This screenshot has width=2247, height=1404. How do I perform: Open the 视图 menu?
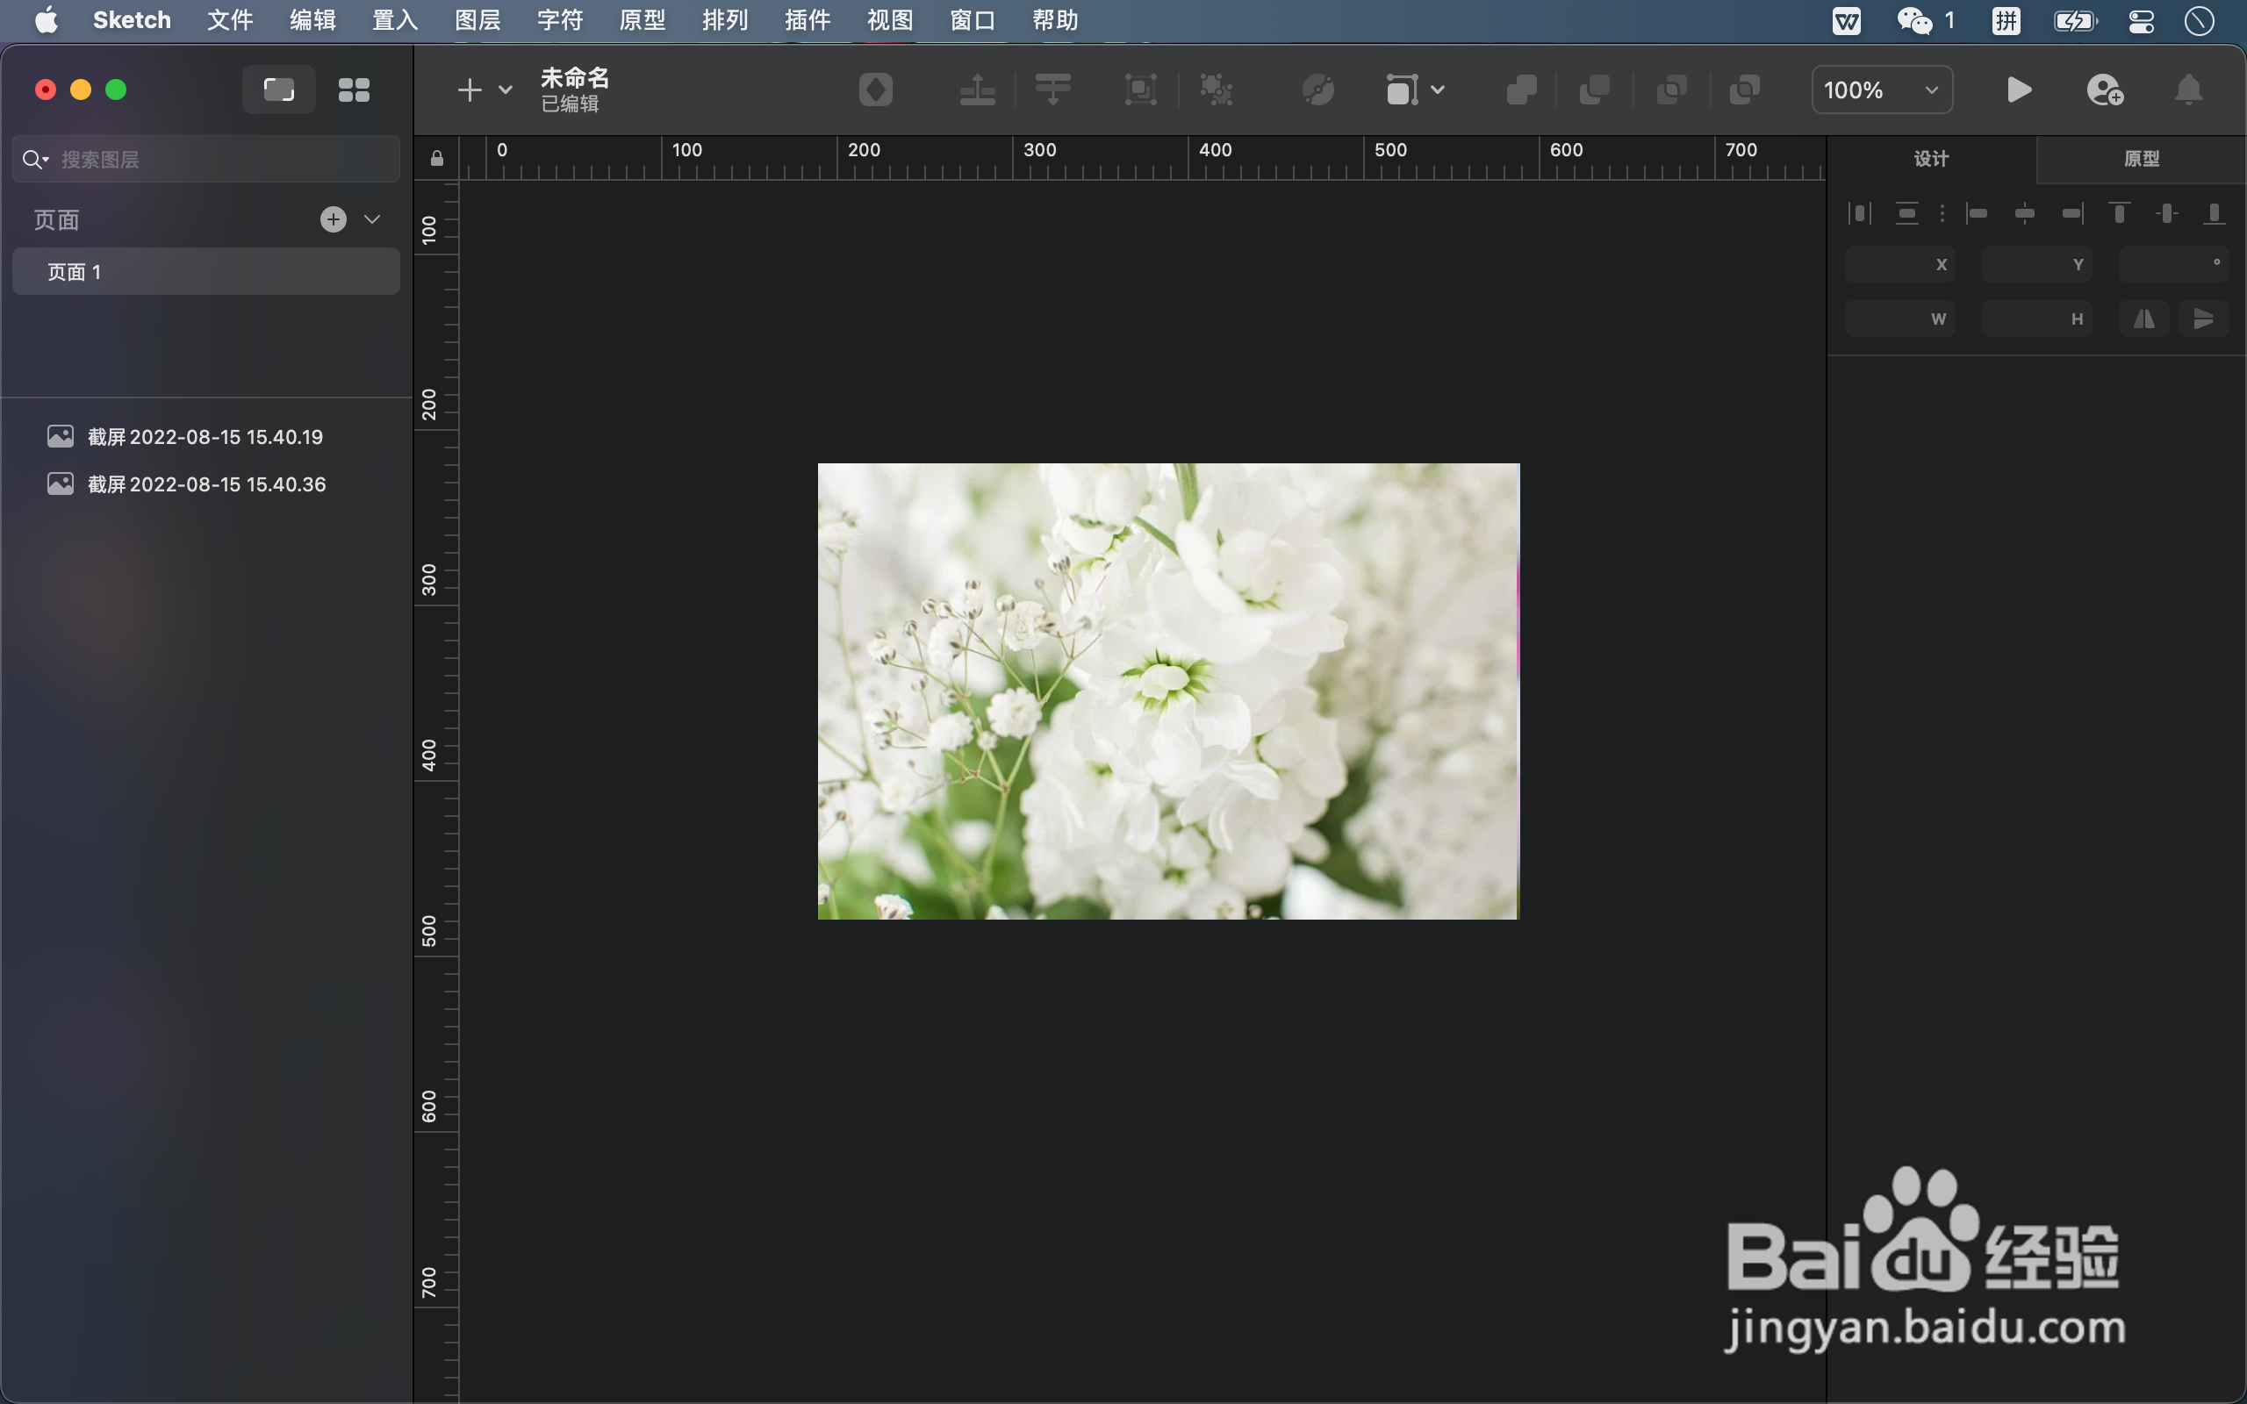[890, 20]
